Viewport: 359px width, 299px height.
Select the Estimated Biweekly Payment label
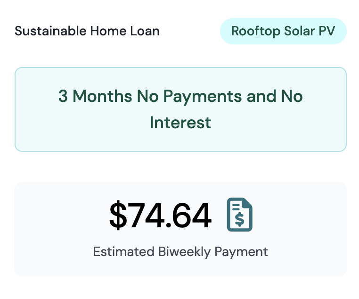tap(180, 251)
